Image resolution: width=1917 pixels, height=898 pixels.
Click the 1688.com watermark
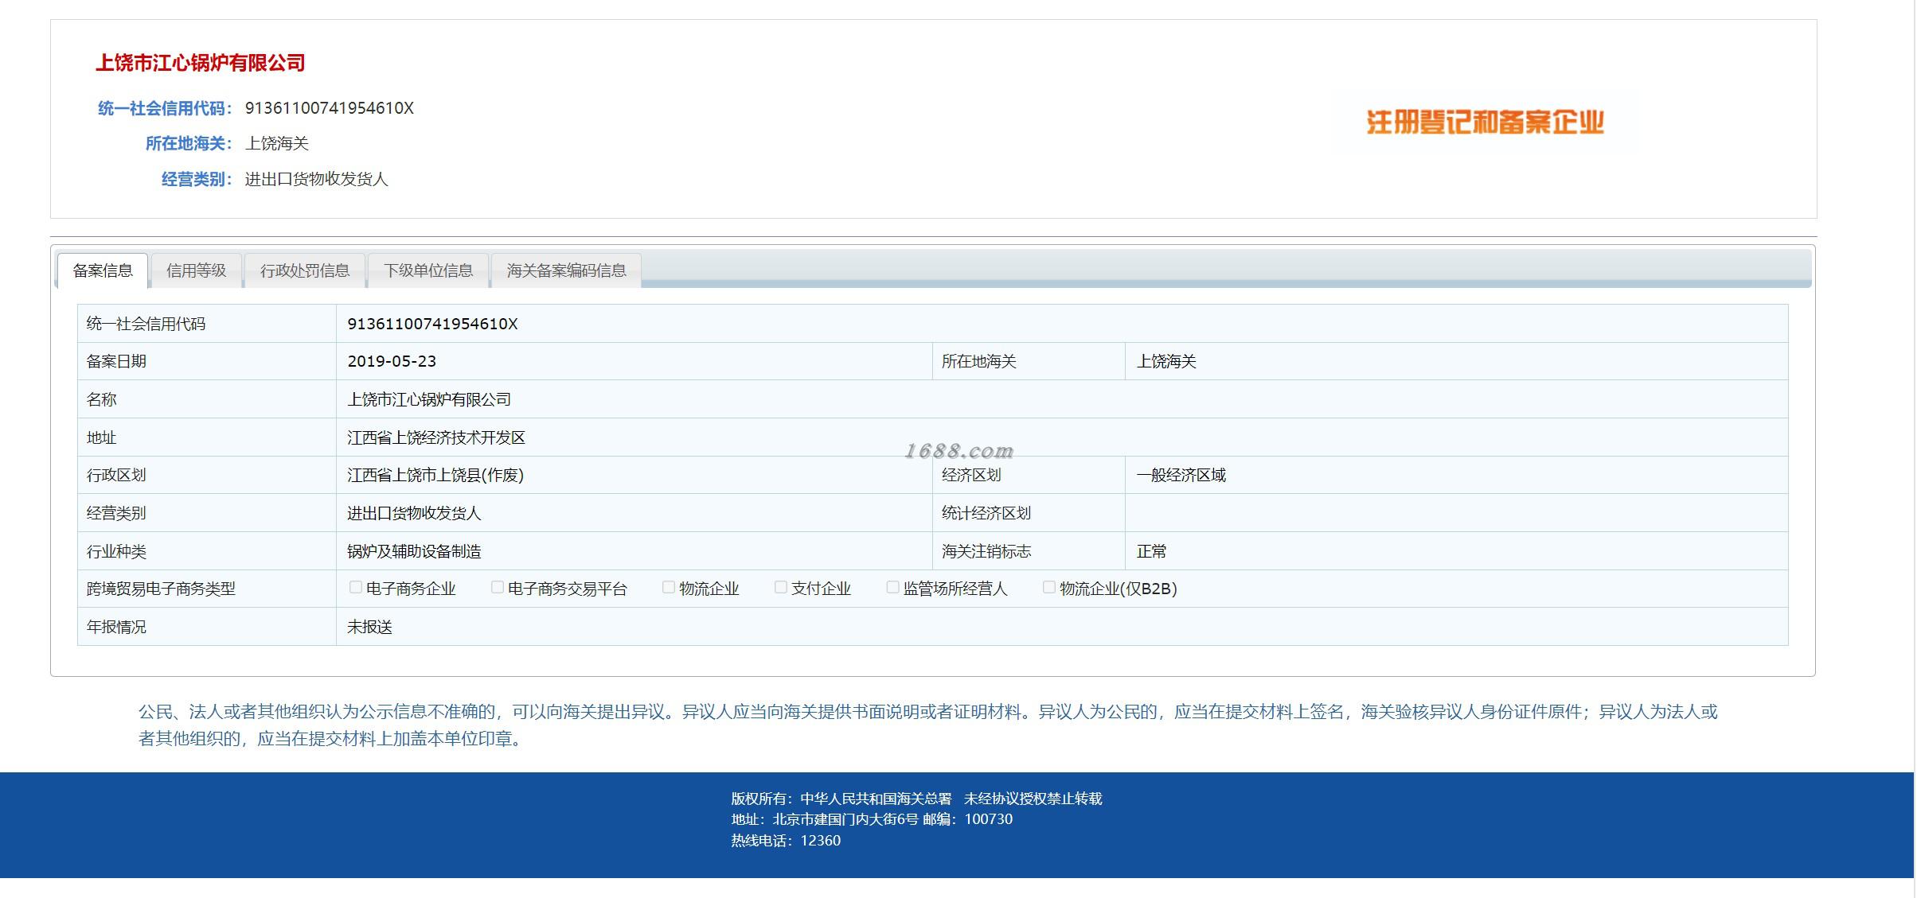point(958,452)
